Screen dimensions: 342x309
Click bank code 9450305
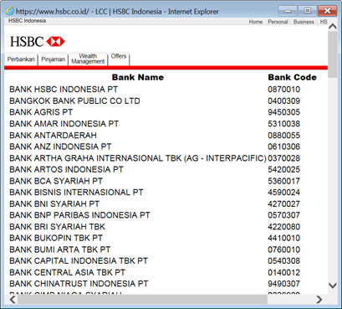pyautogui.click(x=284, y=112)
